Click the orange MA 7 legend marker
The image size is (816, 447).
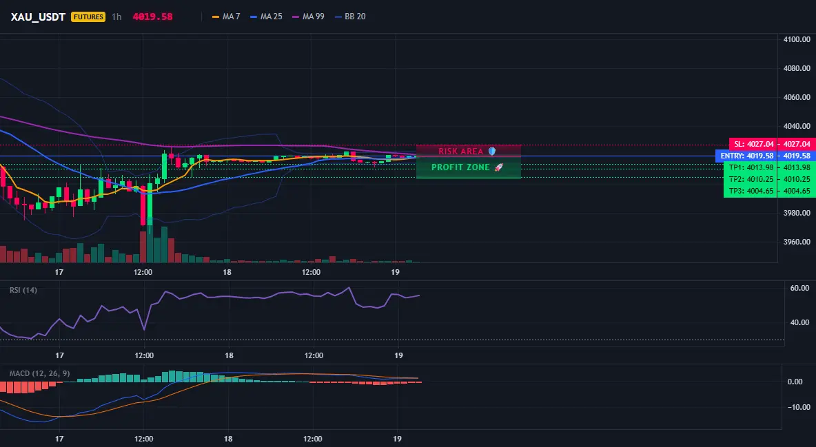pyautogui.click(x=216, y=17)
